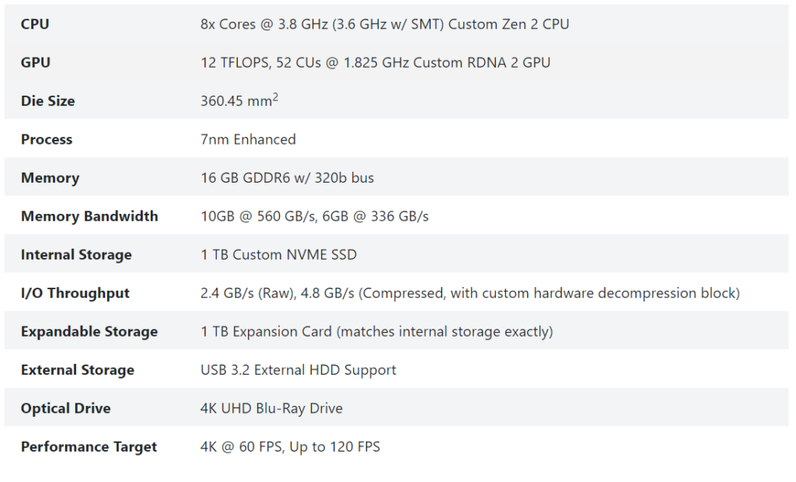Image resolution: width=796 pixels, height=482 pixels.
Task: Click the Internal Storage label
Action: (x=76, y=255)
